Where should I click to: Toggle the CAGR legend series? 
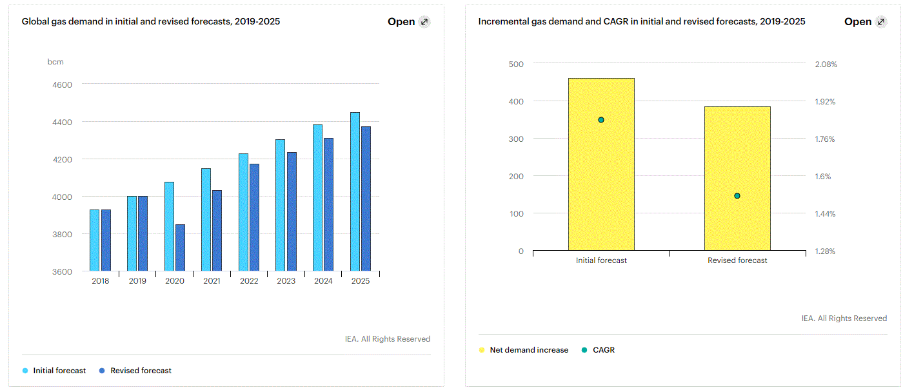(604, 350)
